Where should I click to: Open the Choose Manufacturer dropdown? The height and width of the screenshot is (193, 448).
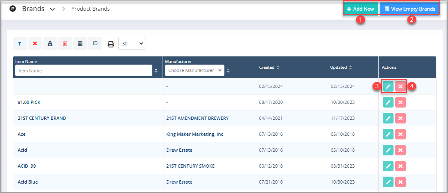pos(195,70)
